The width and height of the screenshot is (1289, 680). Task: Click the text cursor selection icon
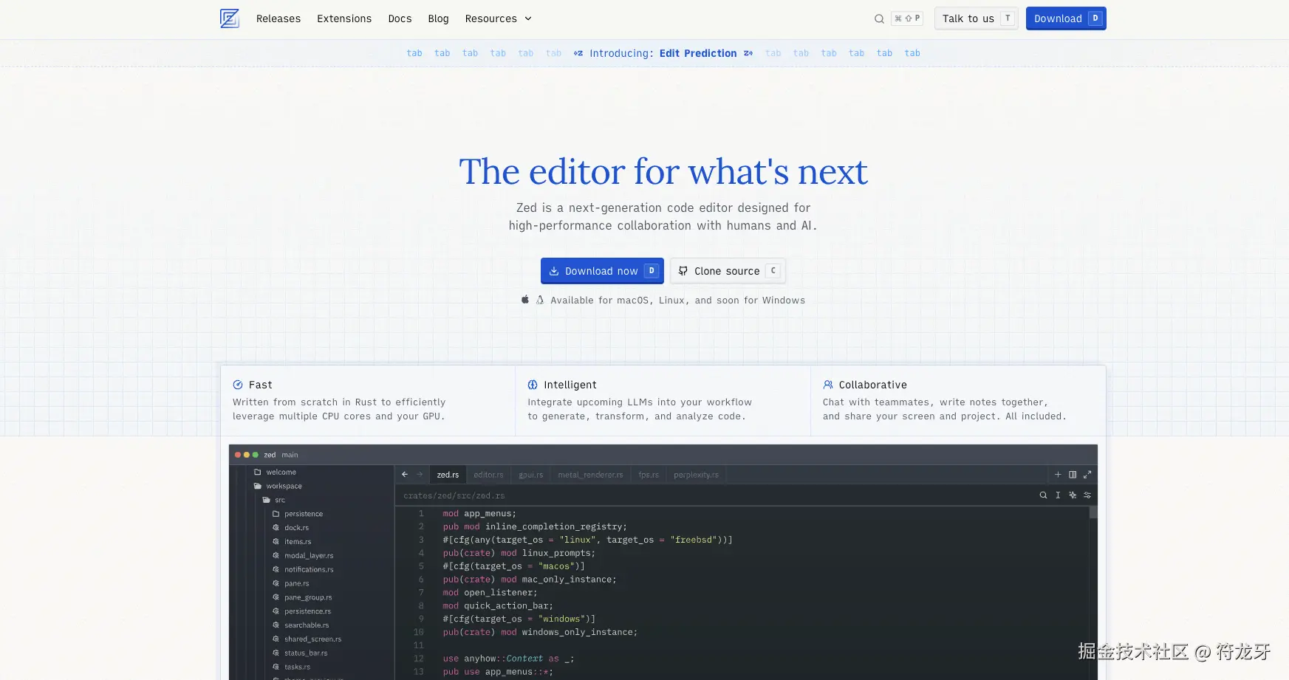[x=1058, y=495]
